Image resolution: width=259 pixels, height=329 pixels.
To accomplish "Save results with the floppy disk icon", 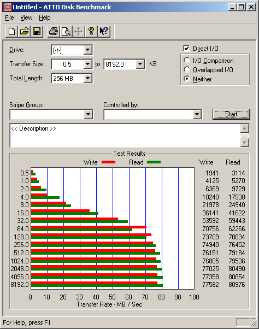I will (37, 32).
